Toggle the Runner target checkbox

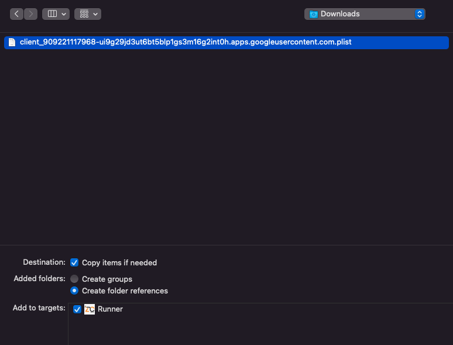tap(77, 309)
